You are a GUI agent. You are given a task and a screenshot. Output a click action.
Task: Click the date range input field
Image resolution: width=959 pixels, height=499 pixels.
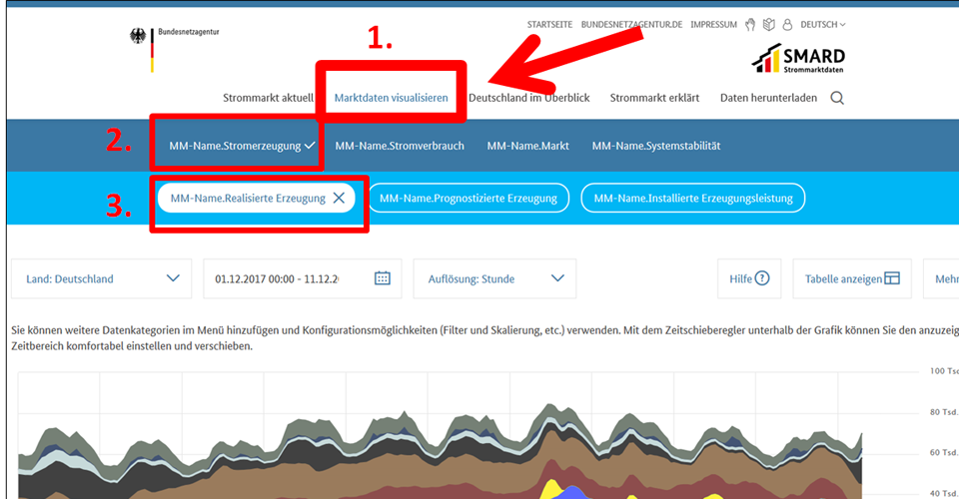302,278
